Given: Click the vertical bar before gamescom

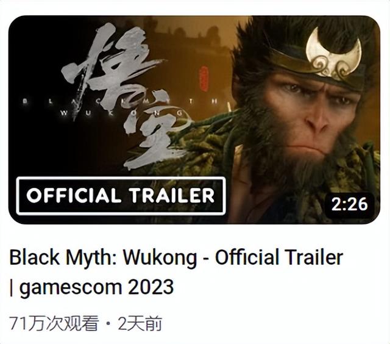Looking at the screenshot, I should 11,287.
